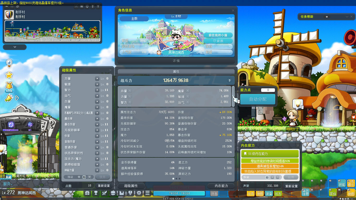Click the golden bell update notification icon
The height and width of the screenshot is (200, 356).
tap(9, 85)
